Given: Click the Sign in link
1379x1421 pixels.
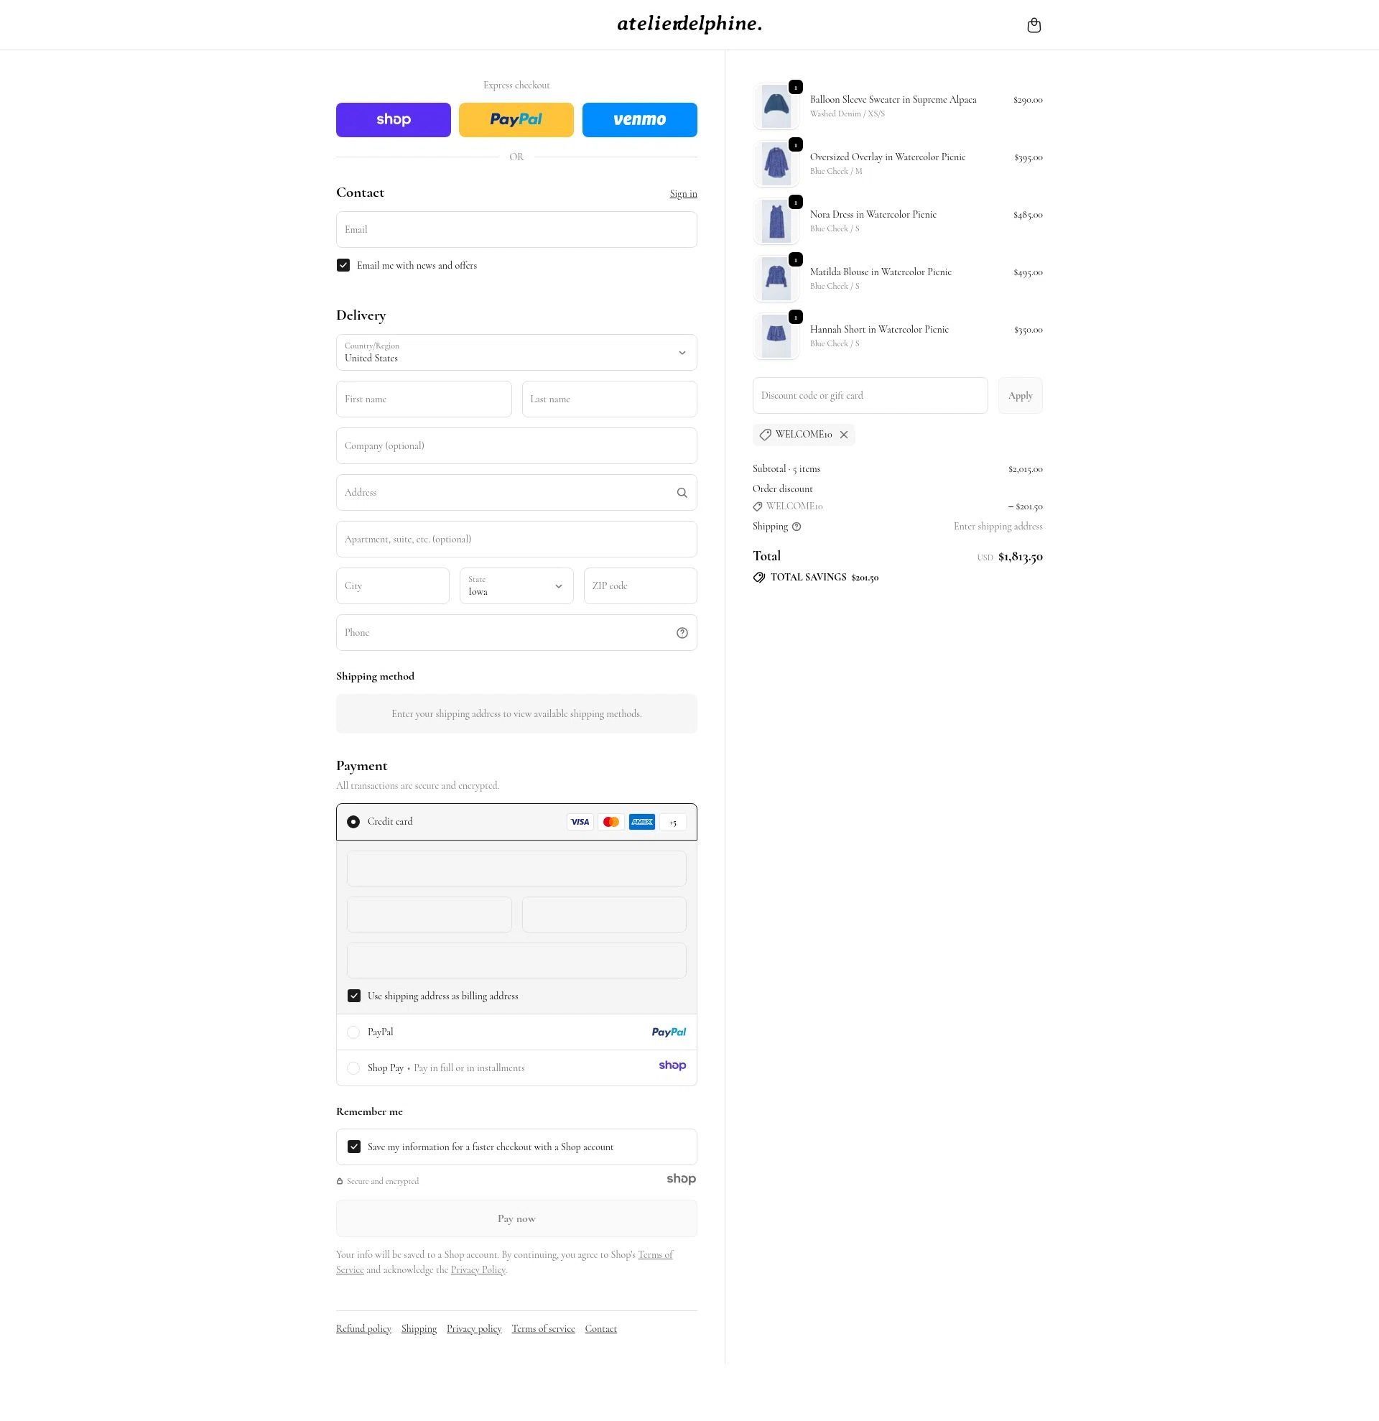Looking at the screenshot, I should tap(682, 193).
